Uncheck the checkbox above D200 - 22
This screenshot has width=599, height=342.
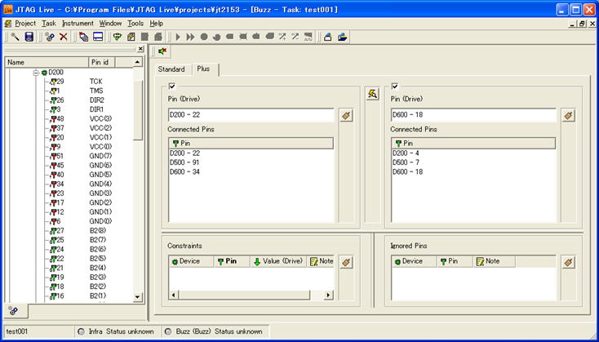pos(172,86)
